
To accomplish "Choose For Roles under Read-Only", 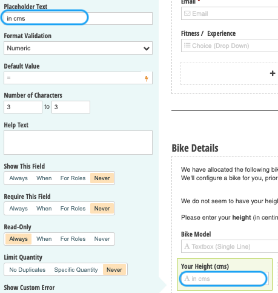I will 73,239.
